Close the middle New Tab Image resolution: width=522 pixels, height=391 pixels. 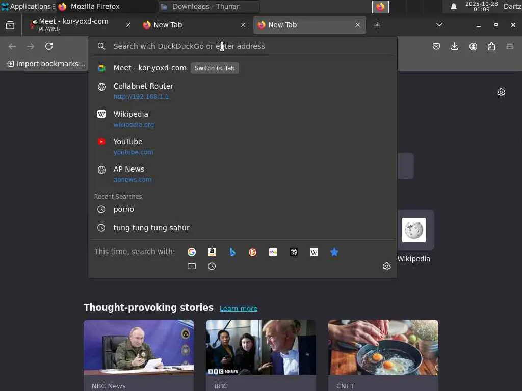(243, 25)
